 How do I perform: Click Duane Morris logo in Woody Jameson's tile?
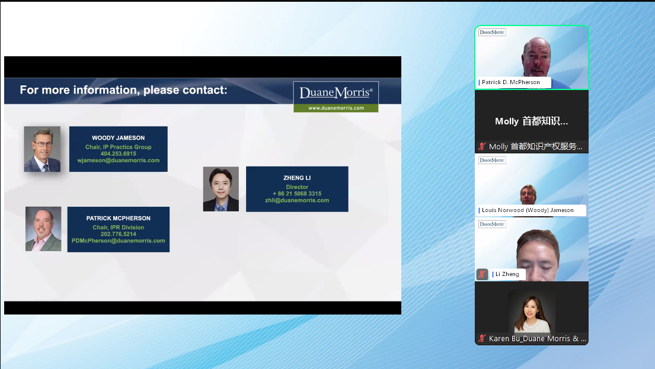492,161
